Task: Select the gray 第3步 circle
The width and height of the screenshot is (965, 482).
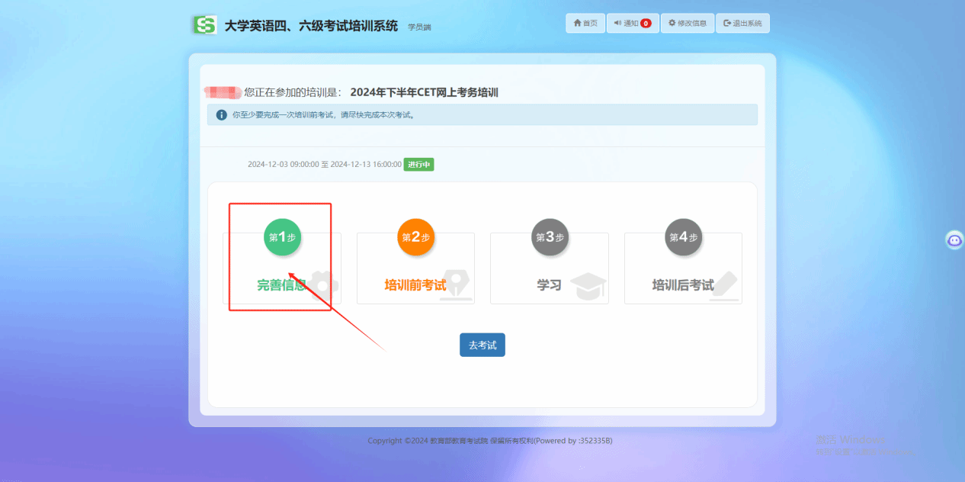Action: (x=550, y=237)
